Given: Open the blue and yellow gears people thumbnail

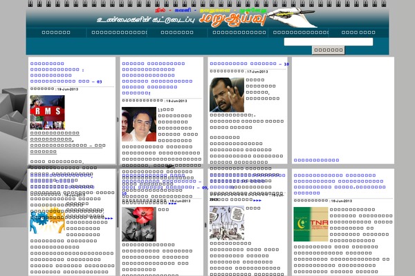Looking at the screenshot, I should tap(47, 221).
